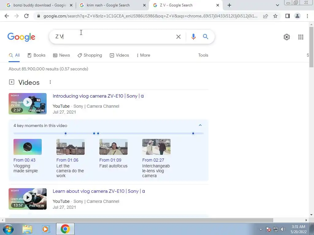This screenshot has width=314, height=235.
Task: Jump to 'From 02:27' key moment
Action: tap(153, 160)
